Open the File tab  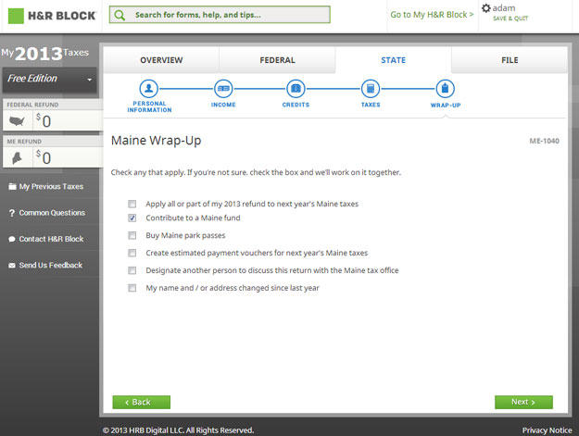point(510,60)
